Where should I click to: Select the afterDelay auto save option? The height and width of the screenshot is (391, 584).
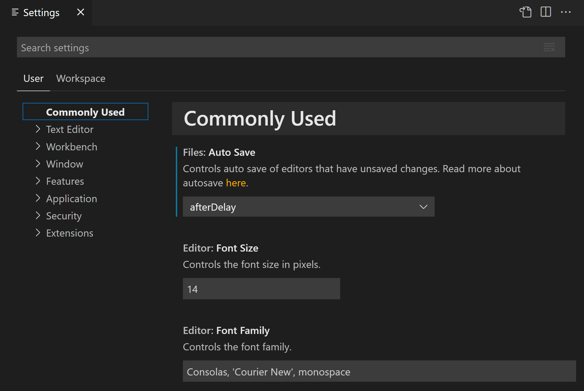(x=309, y=206)
